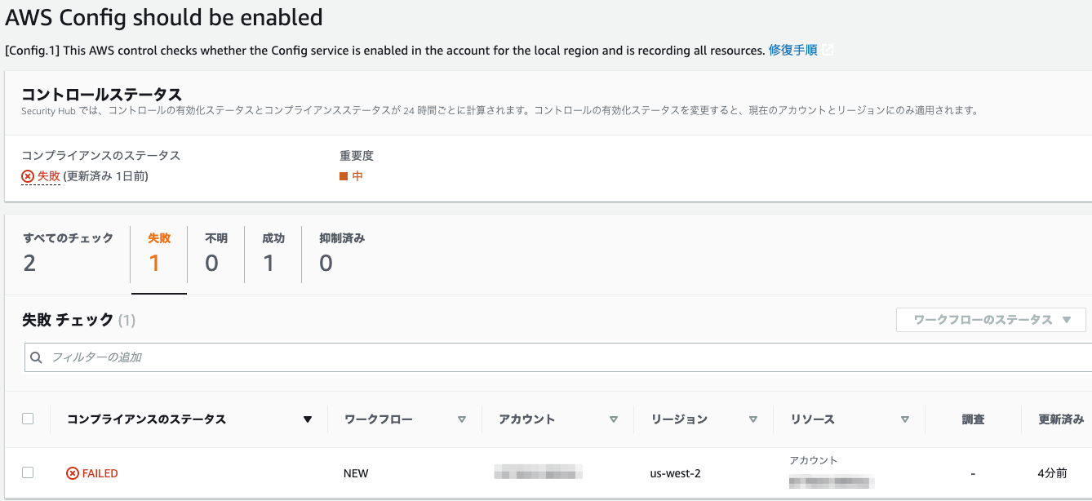Screen dimensions: 1092x501
Task: Open the リージョン column filter dropdown
Action: coord(752,419)
